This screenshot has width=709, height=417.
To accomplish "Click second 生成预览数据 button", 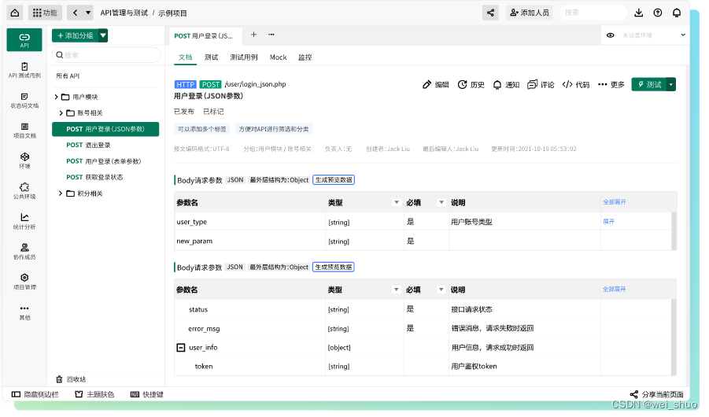I will click(334, 268).
